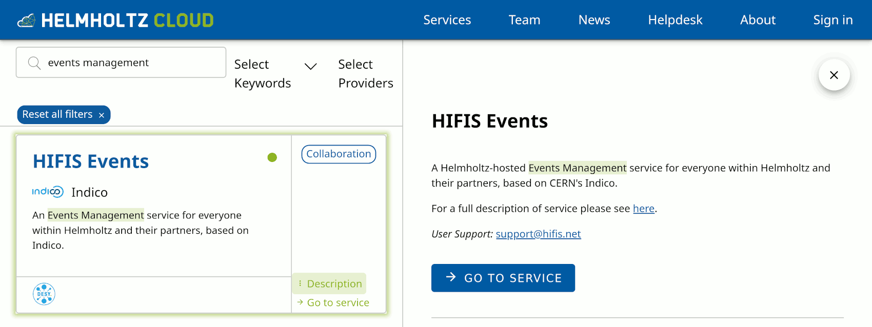Click the search magnifier icon
Screen dimensions: 872x327
(x=34, y=63)
